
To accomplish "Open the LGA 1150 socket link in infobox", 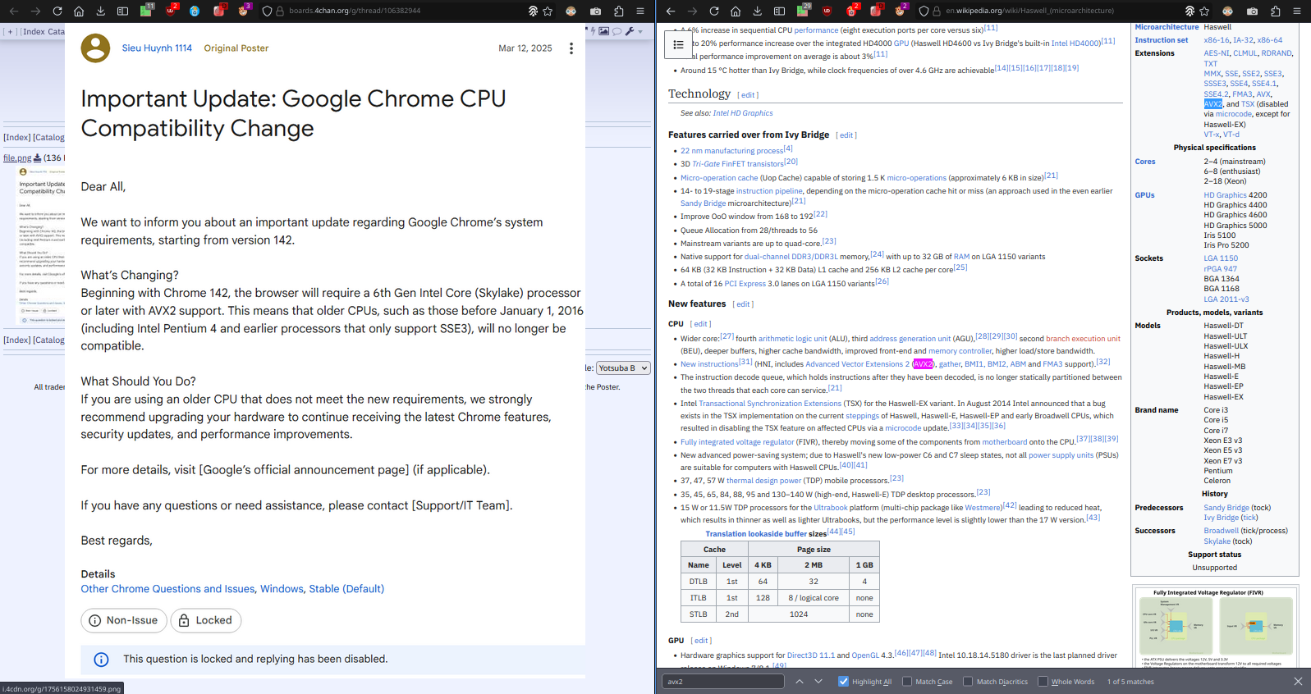I will click(1221, 258).
